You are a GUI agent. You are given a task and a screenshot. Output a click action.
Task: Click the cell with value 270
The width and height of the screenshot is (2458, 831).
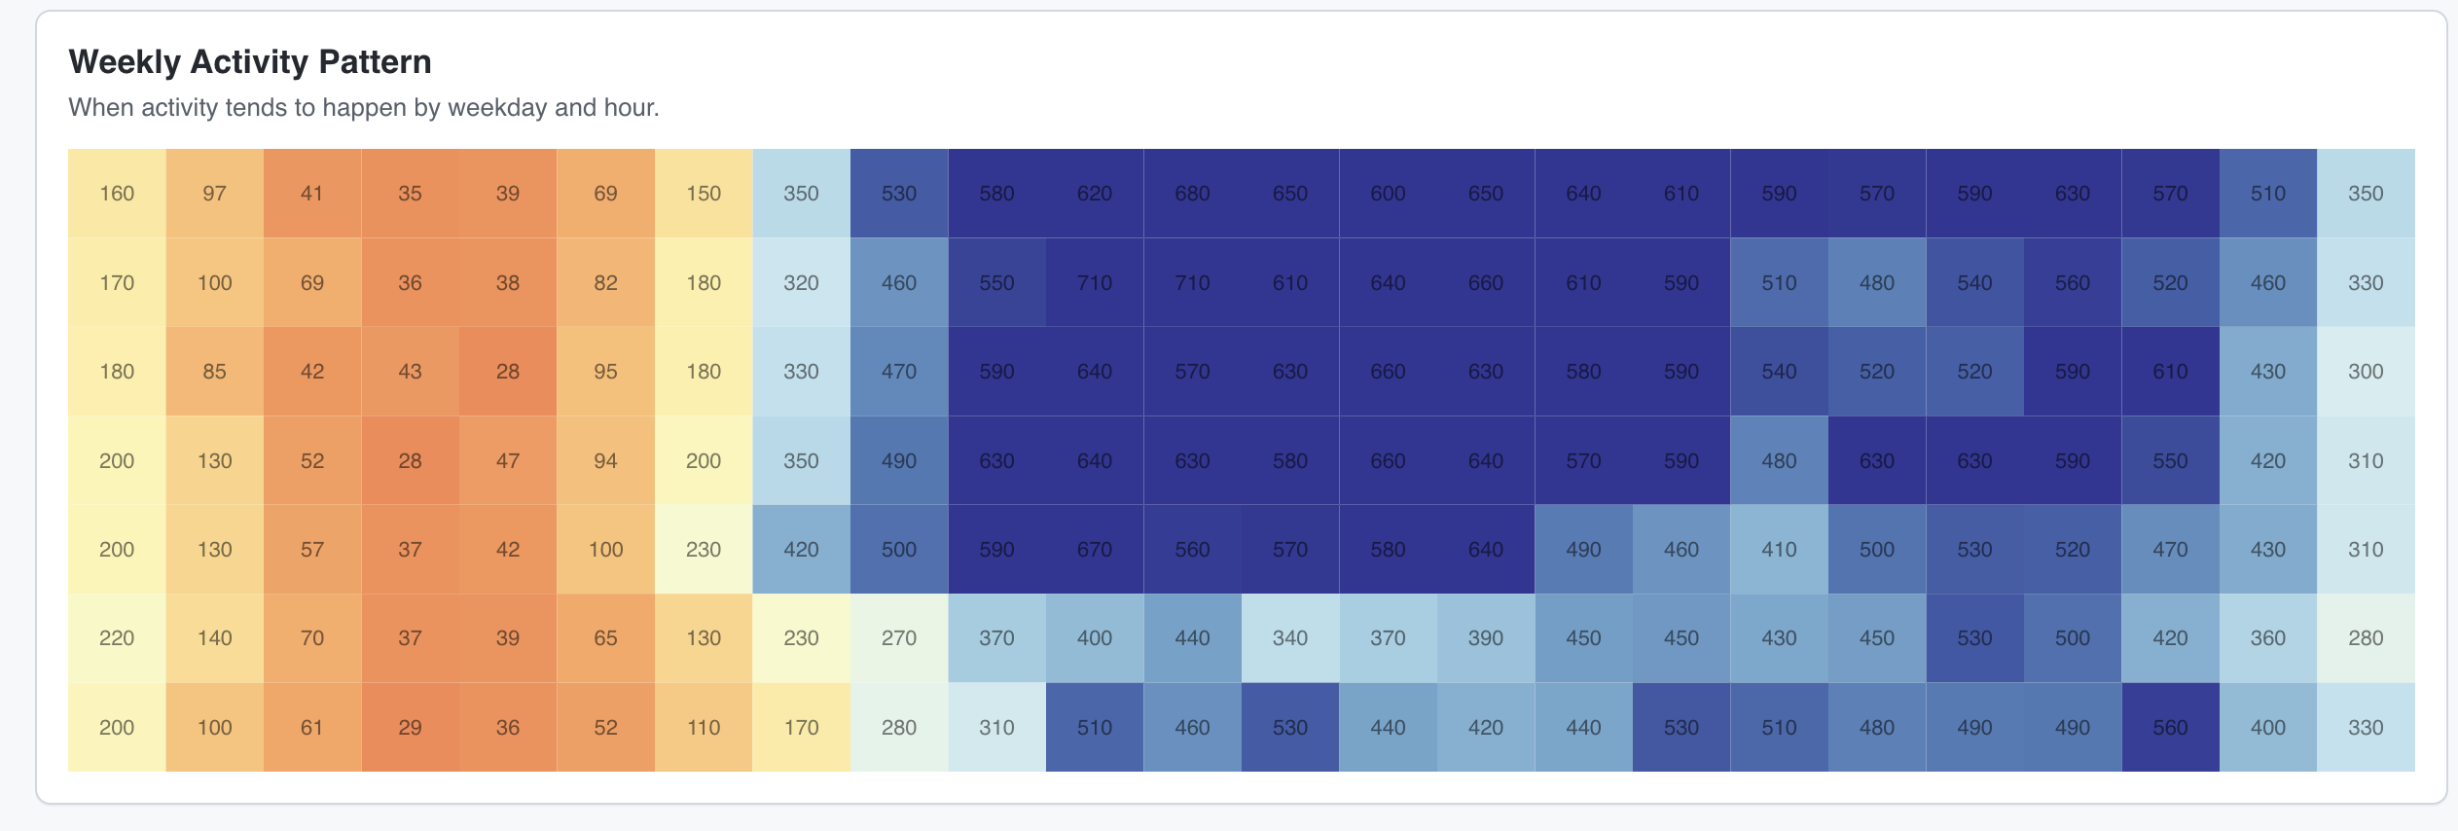click(x=899, y=637)
